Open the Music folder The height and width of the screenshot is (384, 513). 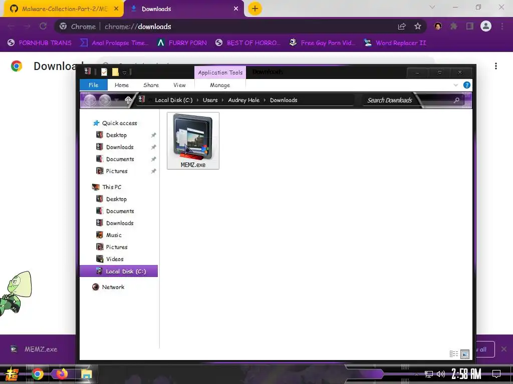tap(114, 235)
